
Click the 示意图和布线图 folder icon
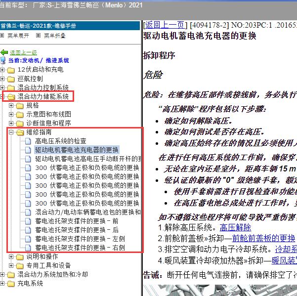[x=20, y=115]
